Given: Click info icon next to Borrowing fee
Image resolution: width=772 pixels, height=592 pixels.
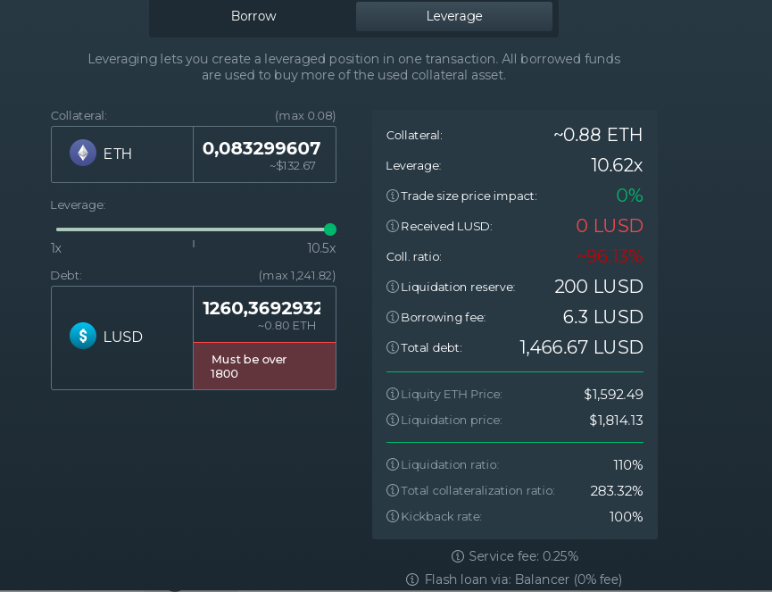Looking at the screenshot, I should click(x=393, y=317).
